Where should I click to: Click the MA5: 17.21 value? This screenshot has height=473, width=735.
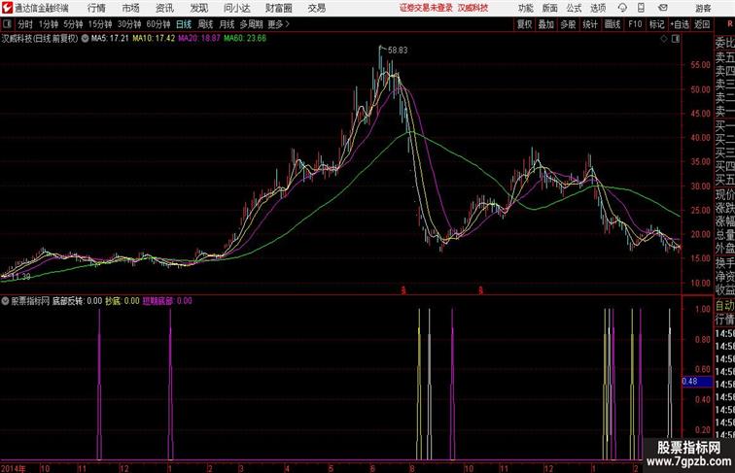[x=110, y=39]
